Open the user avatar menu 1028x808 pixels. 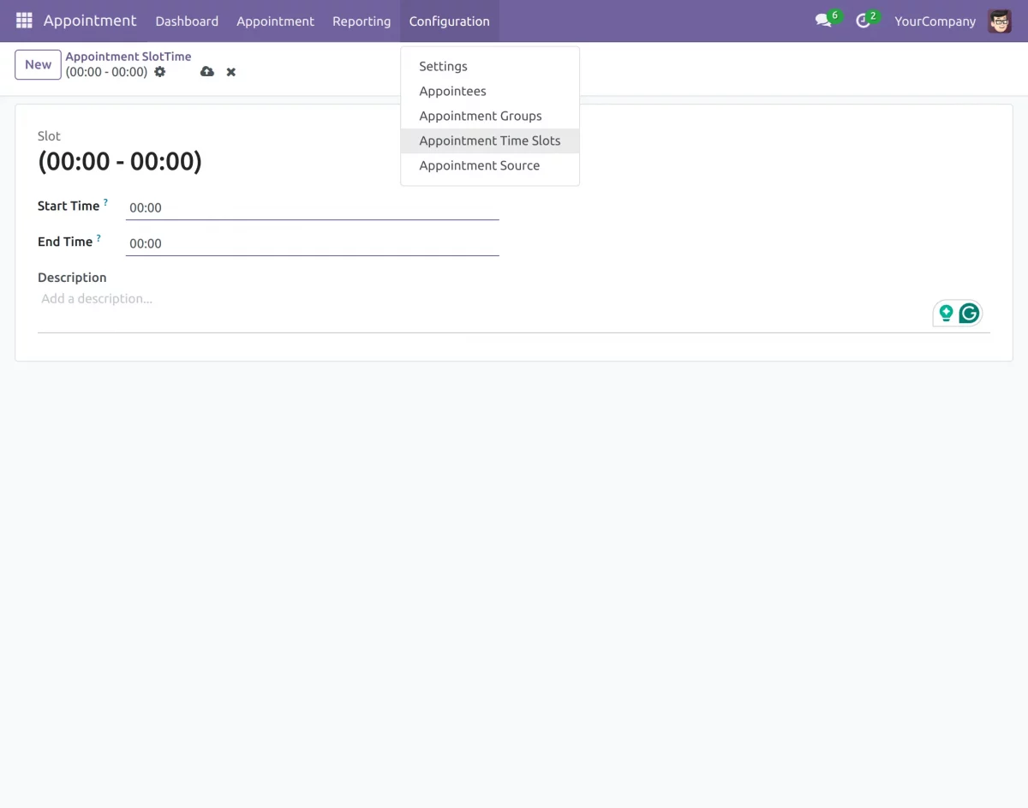[x=999, y=21]
